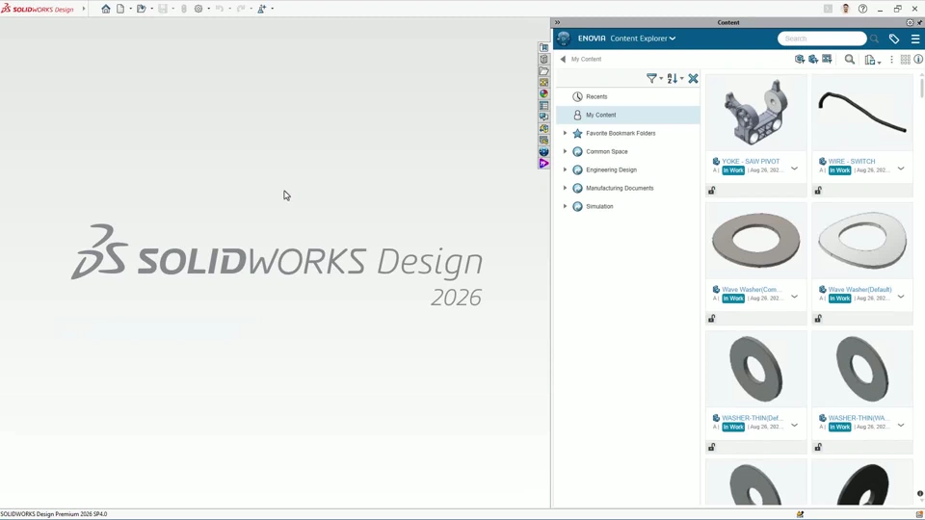Toggle the lock icon under WASHER-THIN(Def...
This screenshot has width=925, height=520.
tap(712, 447)
